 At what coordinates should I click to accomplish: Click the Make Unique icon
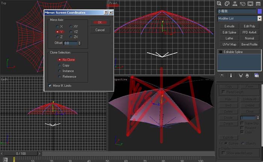coord(241,76)
